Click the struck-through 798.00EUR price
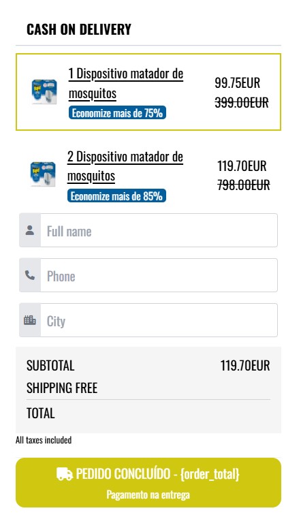Viewport: 301px width, 532px height. click(244, 185)
